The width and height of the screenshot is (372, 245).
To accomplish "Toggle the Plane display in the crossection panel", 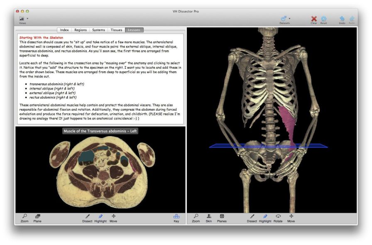I will (x=37, y=217).
